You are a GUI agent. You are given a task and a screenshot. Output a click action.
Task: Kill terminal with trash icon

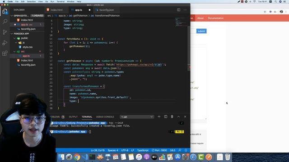[x=172, y=117]
